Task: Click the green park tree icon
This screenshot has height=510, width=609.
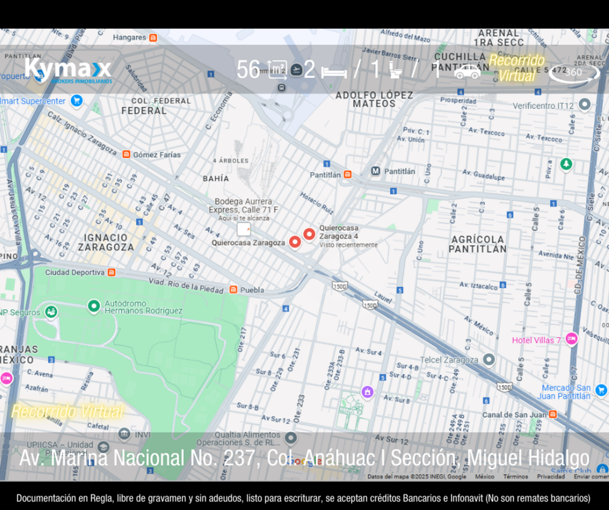Action: (x=566, y=164)
